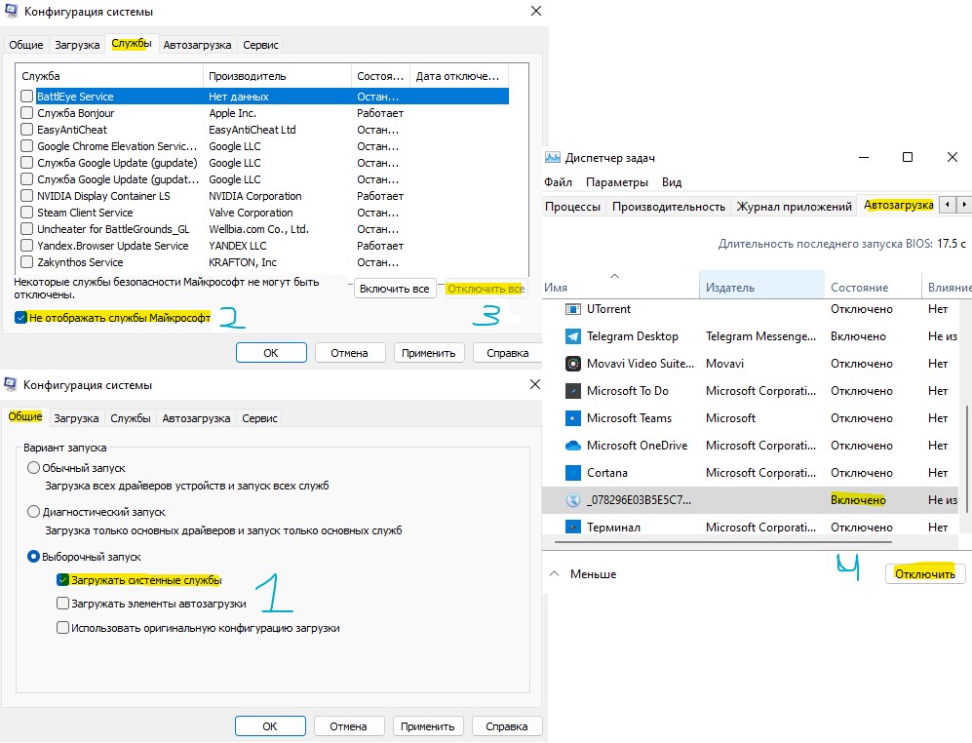Screen dimensions: 972x743
Task: Select the Yandex.Browser Update Service row
Action: click(264, 246)
